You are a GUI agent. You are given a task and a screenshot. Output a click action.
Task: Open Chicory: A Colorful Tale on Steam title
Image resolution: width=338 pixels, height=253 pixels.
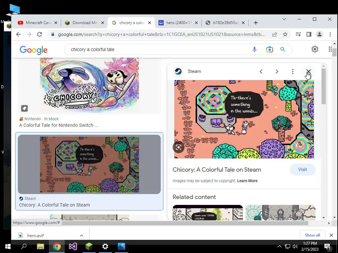pos(217,170)
